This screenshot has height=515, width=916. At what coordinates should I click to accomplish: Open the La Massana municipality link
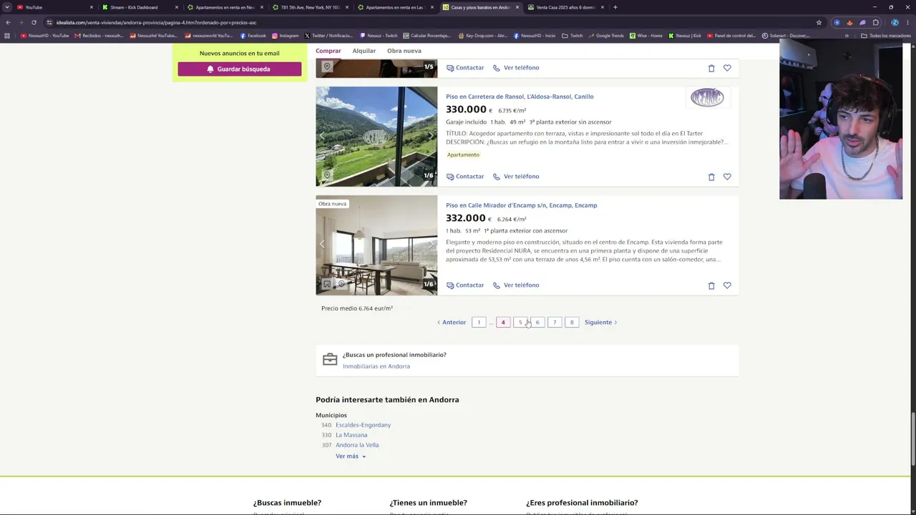coord(351,435)
